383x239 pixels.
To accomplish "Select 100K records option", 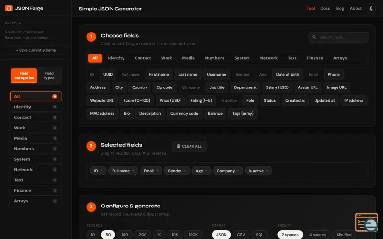I will 193,235.
